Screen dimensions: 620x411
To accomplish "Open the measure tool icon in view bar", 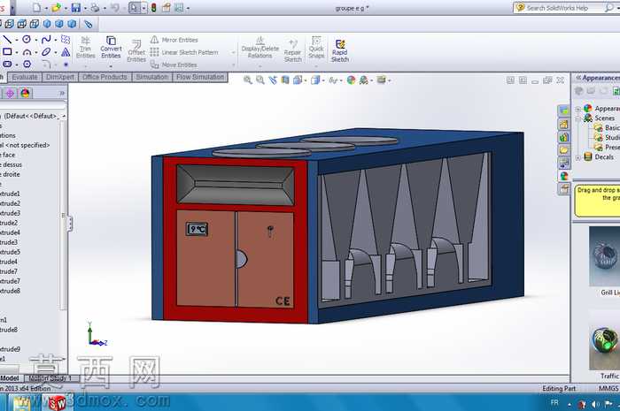I will [89, 24].
